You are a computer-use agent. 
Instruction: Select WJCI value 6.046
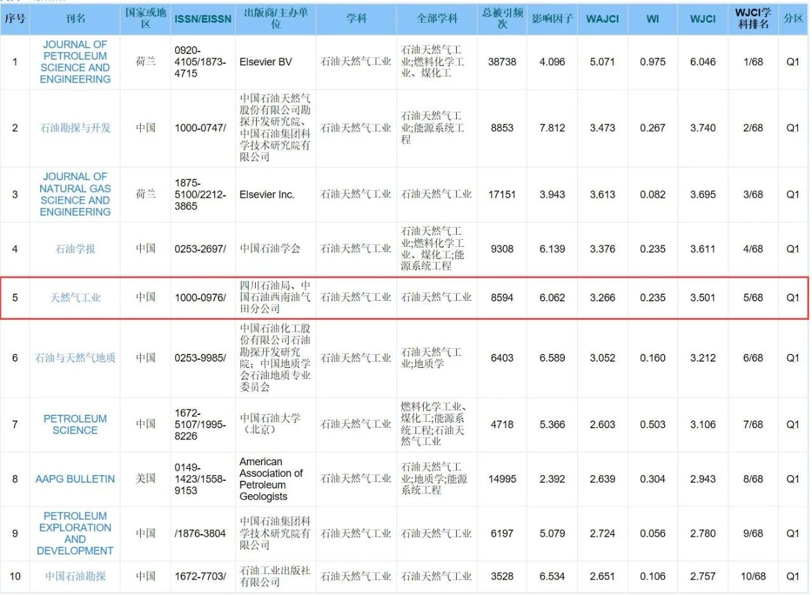pos(703,62)
